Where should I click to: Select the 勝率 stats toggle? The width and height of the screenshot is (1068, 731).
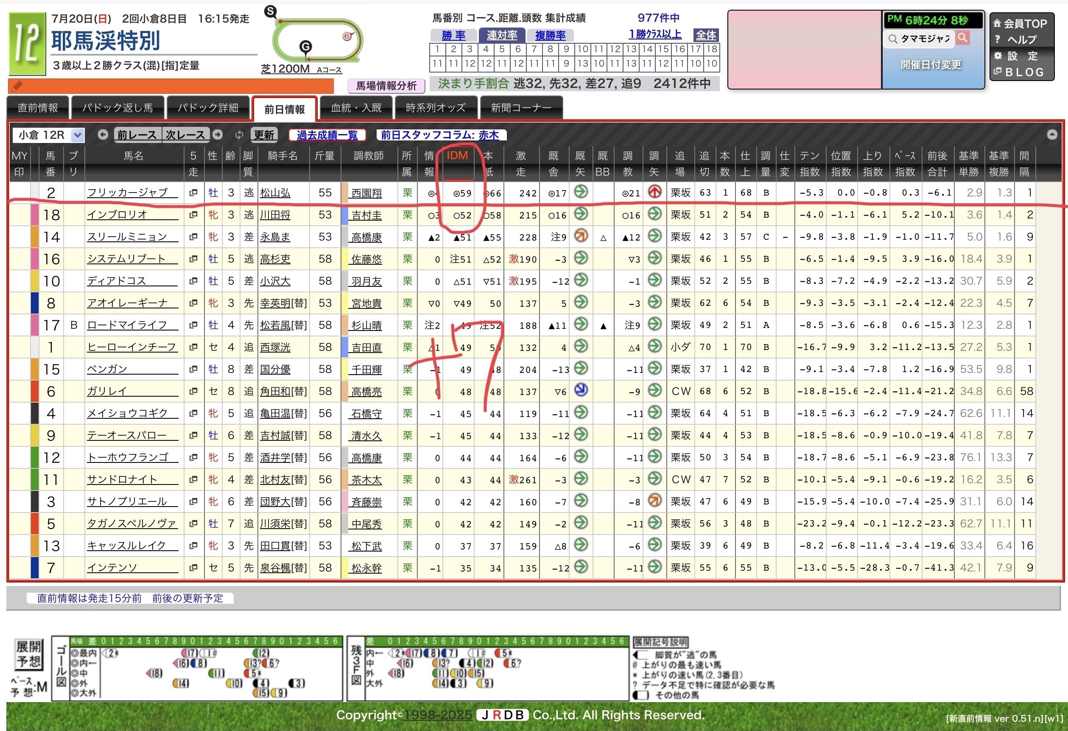pyautogui.click(x=453, y=35)
